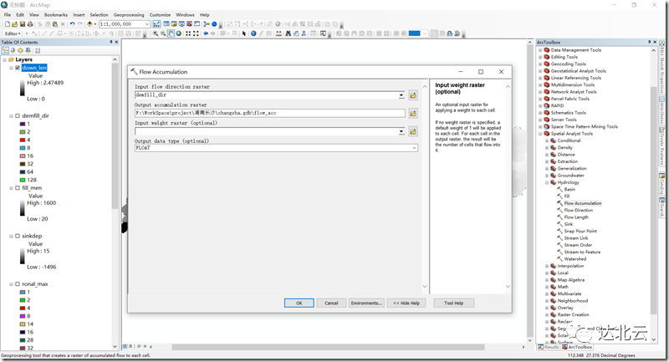Open the Flow Direction tool
This screenshot has width=669, height=362.
click(578, 210)
